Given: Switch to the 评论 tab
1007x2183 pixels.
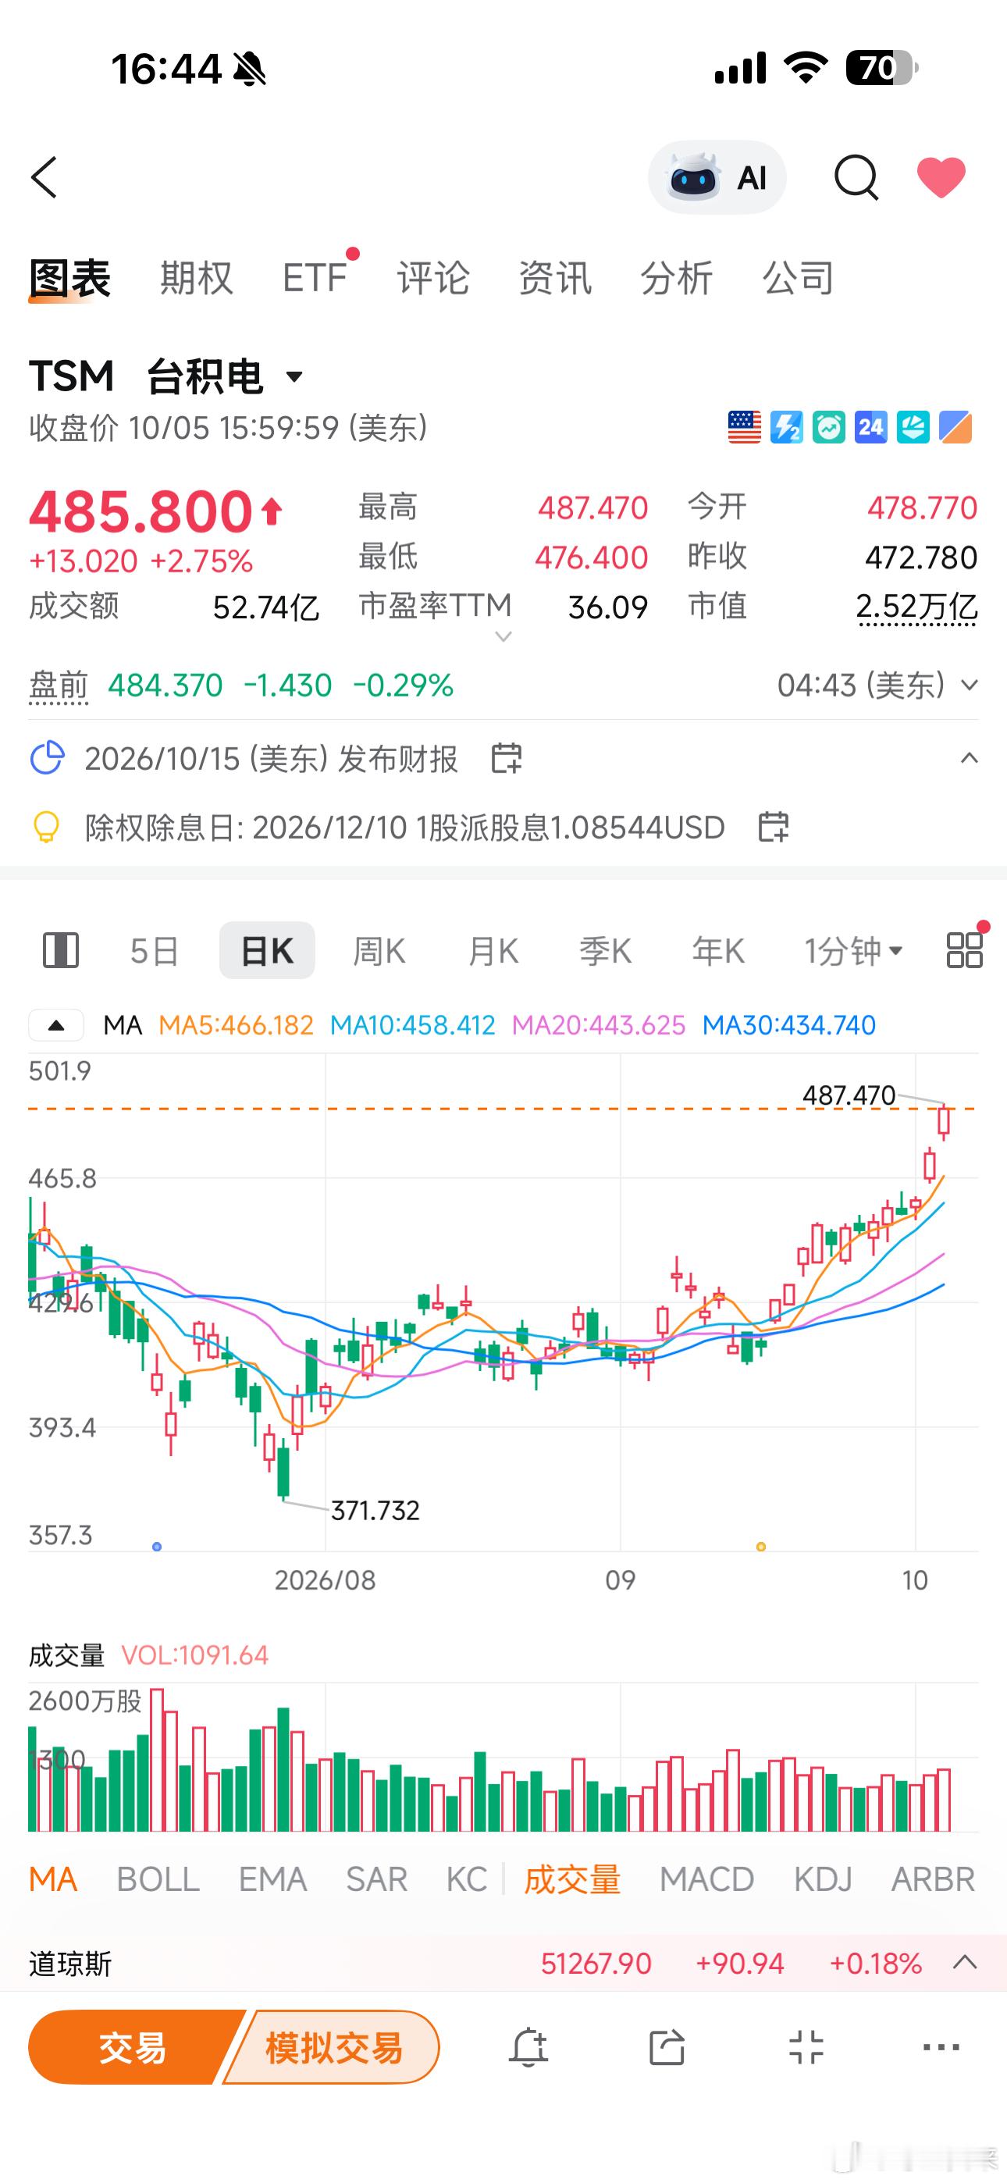Looking at the screenshot, I should pyautogui.click(x=433, y=278).
